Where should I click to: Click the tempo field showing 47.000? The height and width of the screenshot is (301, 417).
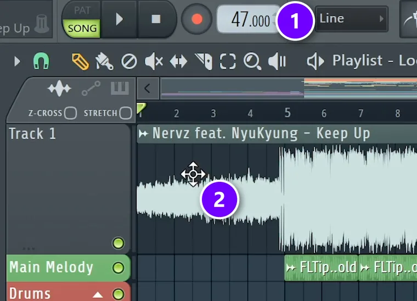(x=249, y=20)
